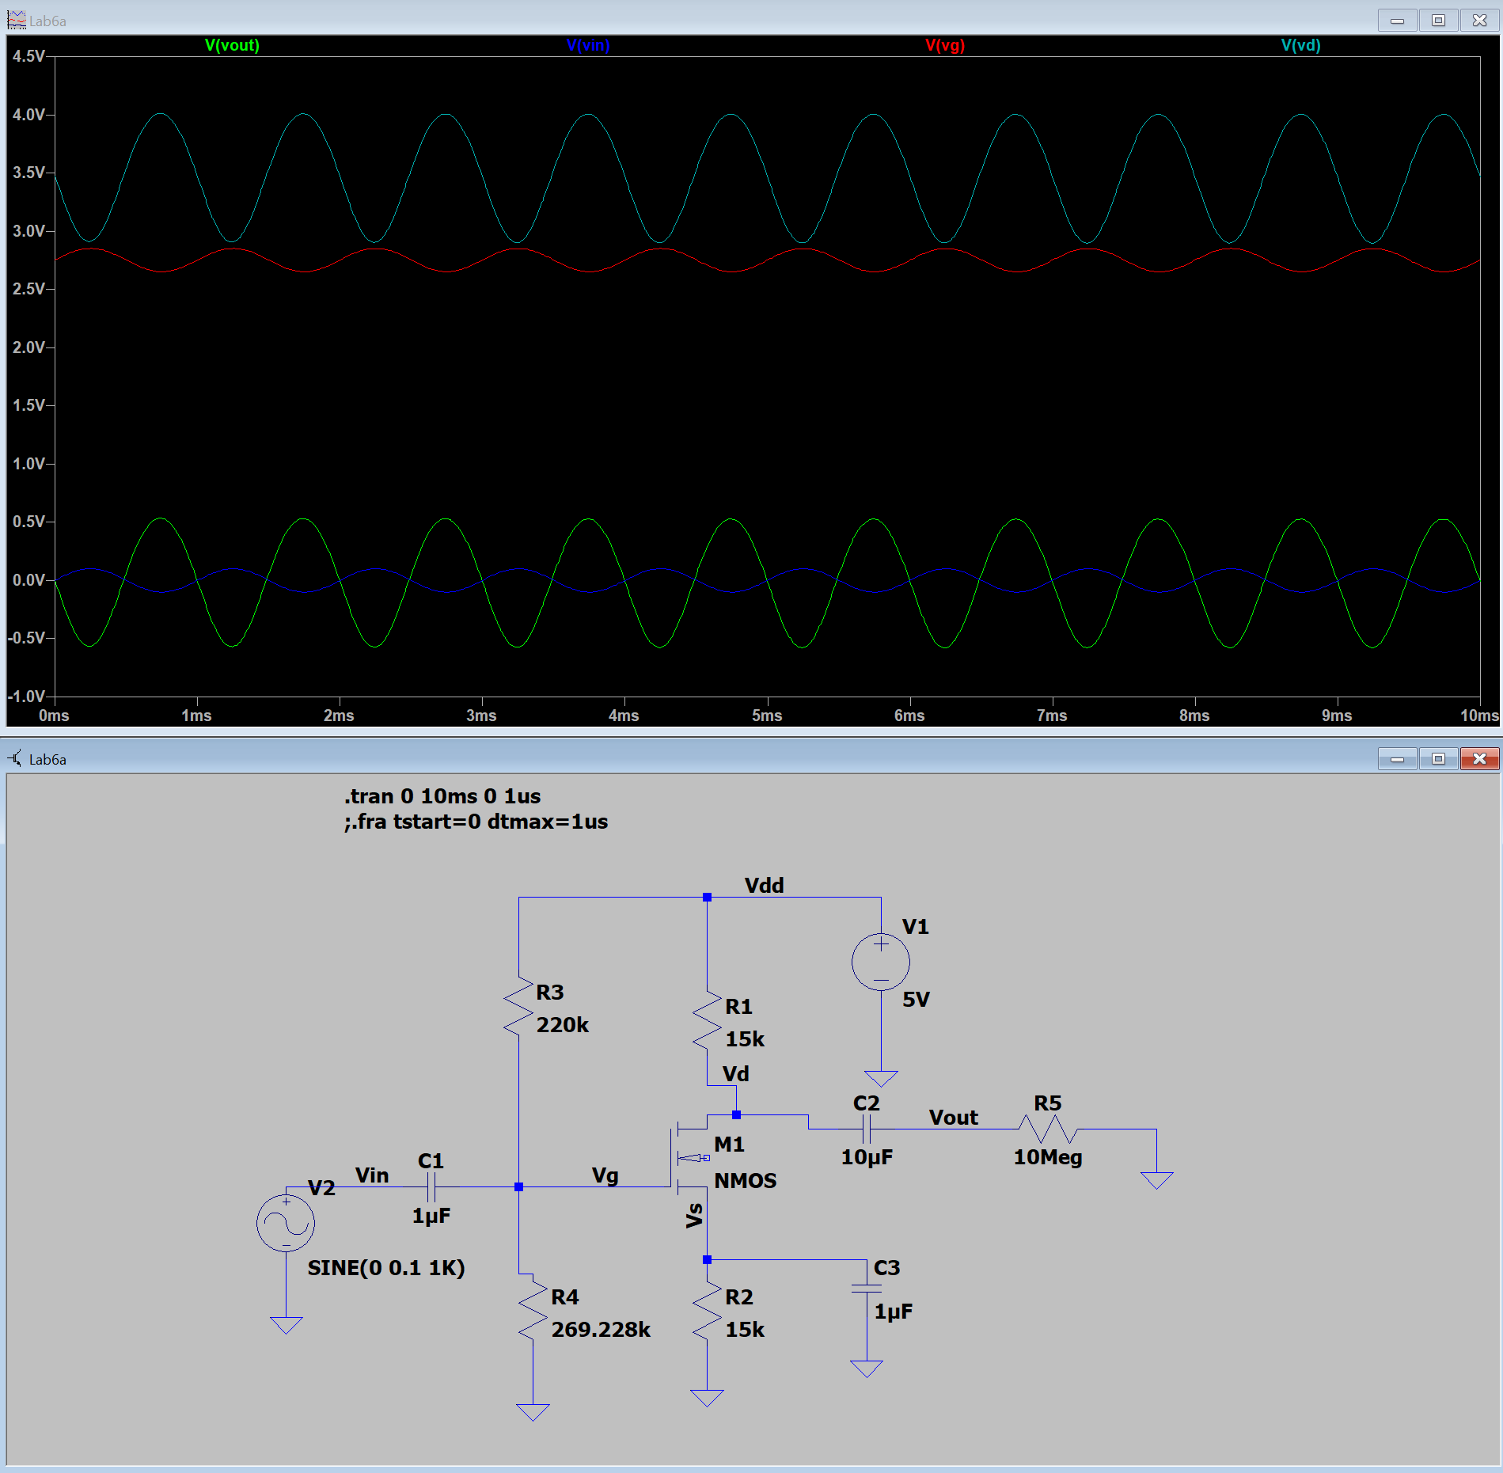Click the ;.fra tstart=0 dtmax=1us comment
Image resolution: width=1503 pixels, height=1473 pixels.
476,822
